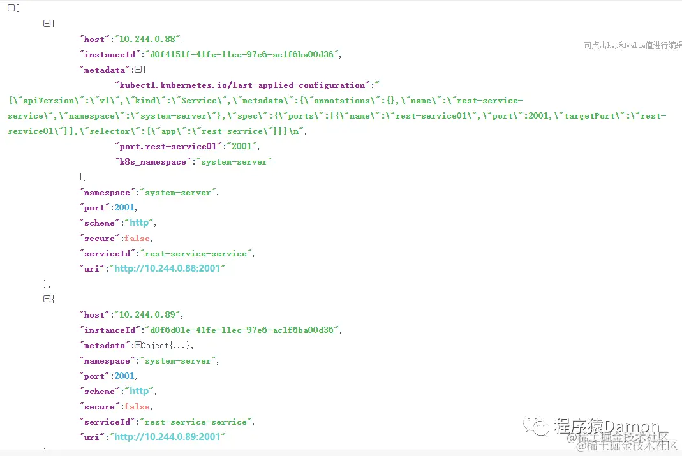Click the escaped apiVersion JSON string line

[x=266, y=100]
